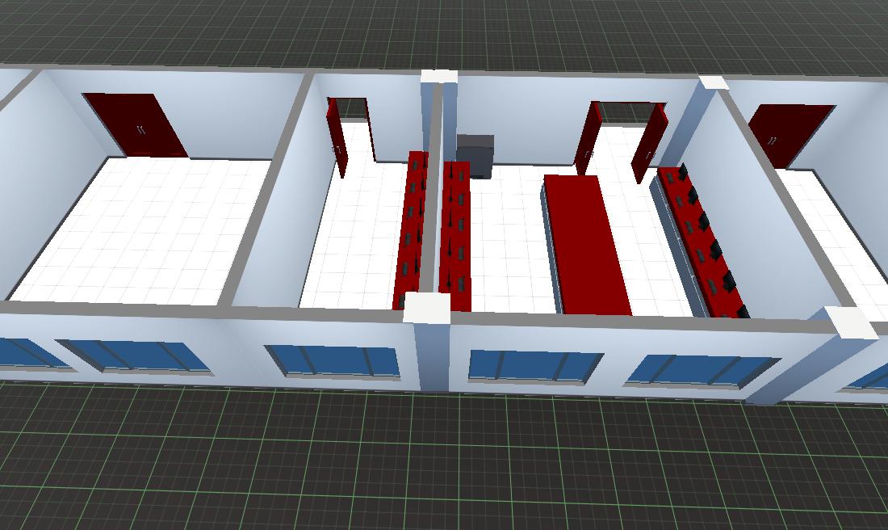Image resolution: width=888 pixels, height=530 pixels.
Task: Select the large red table in center room
Action: 584,242
